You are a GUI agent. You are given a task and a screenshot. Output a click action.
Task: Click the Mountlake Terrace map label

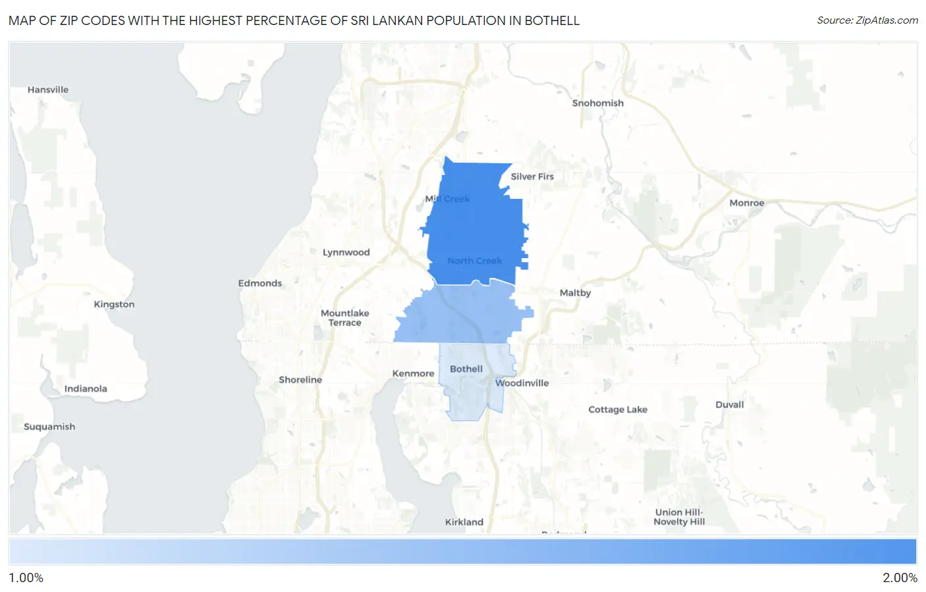tap(345, 317)
